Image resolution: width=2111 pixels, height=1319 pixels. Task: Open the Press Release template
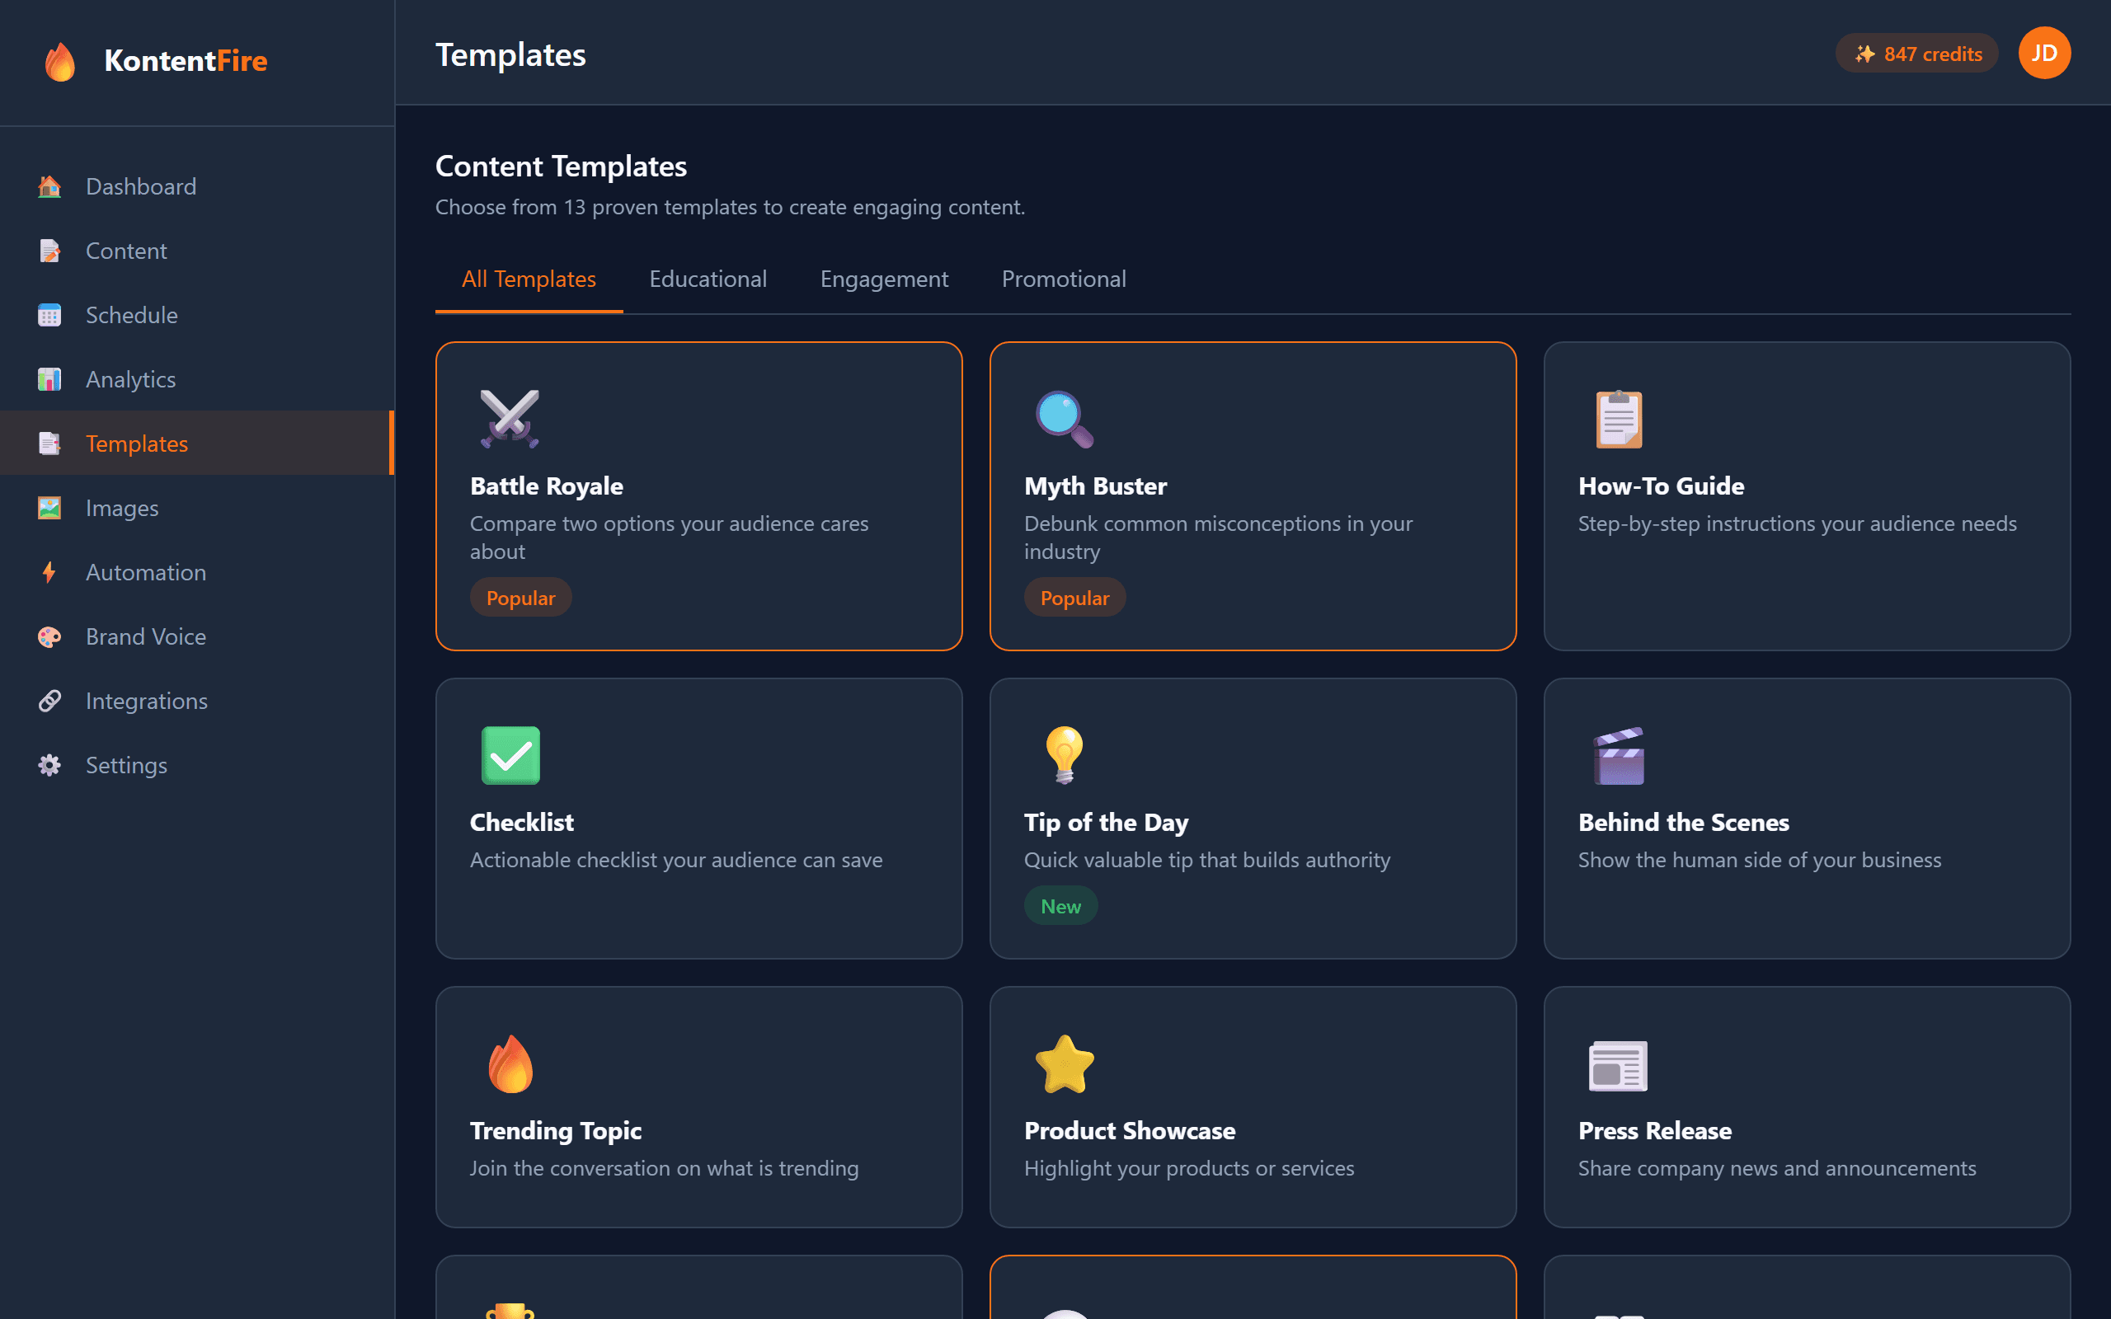(1806, 1108)
